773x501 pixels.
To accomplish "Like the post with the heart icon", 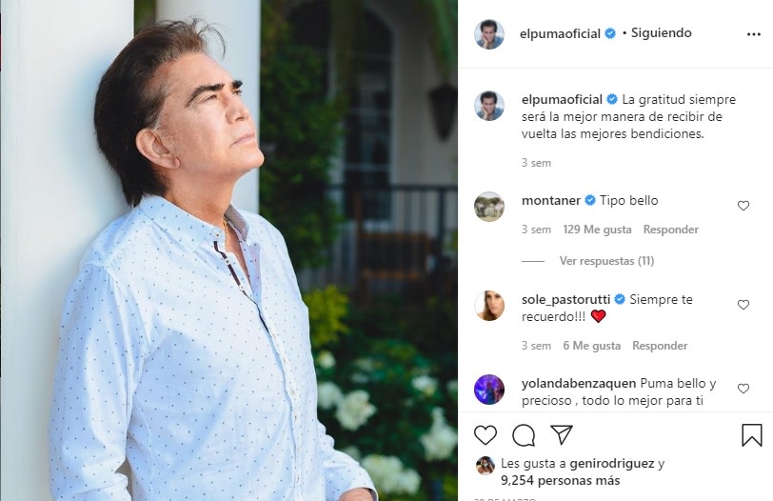I will point(486,435).
